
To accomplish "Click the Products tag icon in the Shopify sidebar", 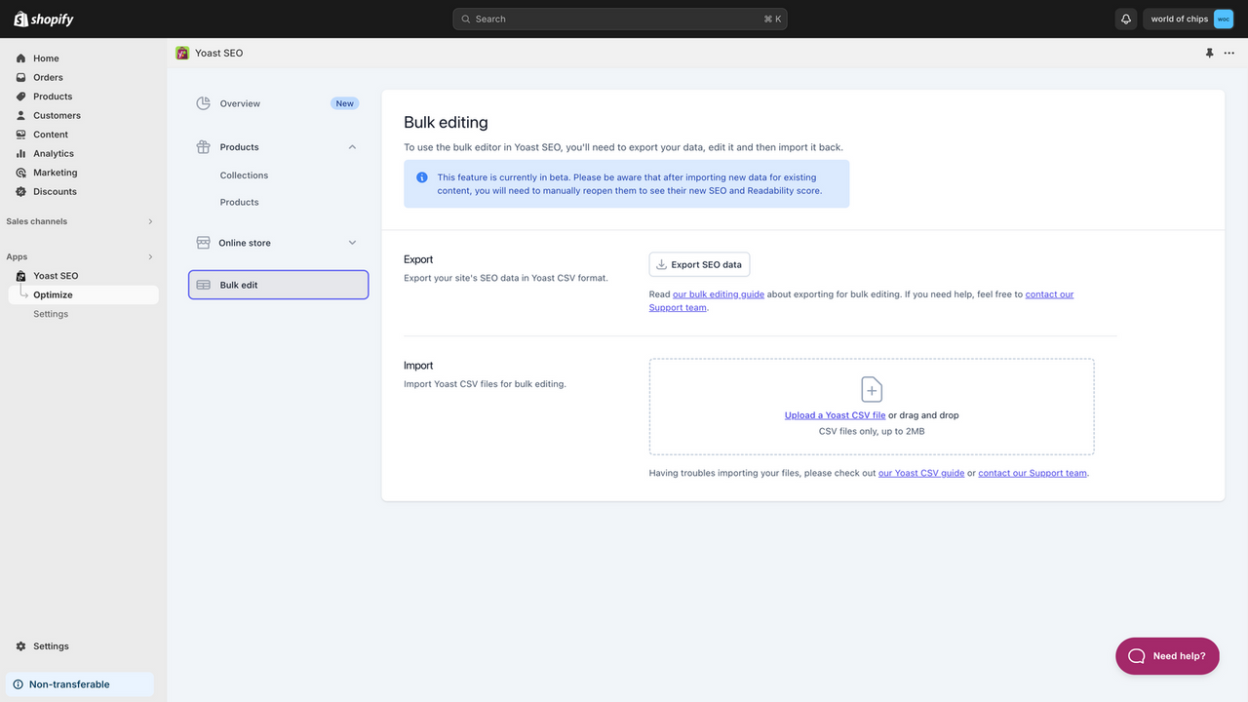I will (x=20, y=97).
